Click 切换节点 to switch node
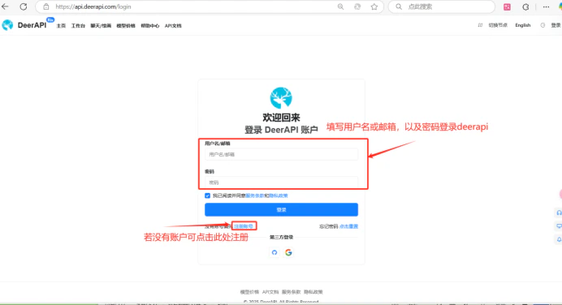 pos(498,25)
